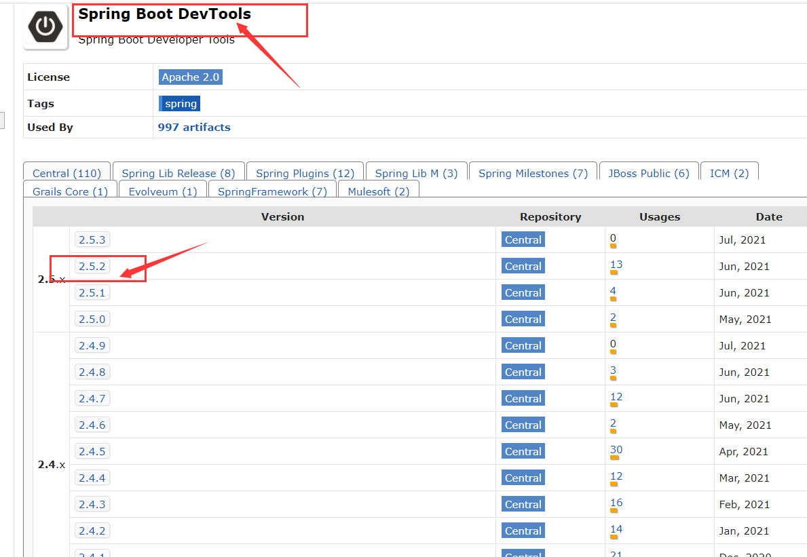
Task: Click the Central badge in the 2.5.2 row
Action: click(523, 266)
